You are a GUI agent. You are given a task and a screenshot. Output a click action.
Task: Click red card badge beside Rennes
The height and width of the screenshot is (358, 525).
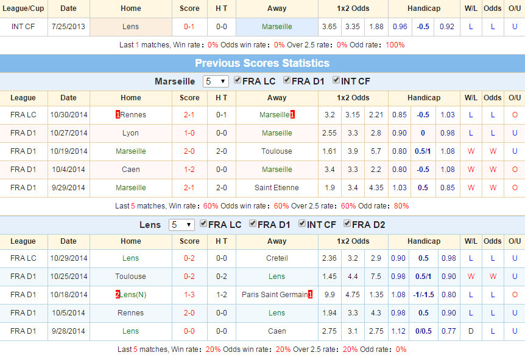(x=118, y=115)
